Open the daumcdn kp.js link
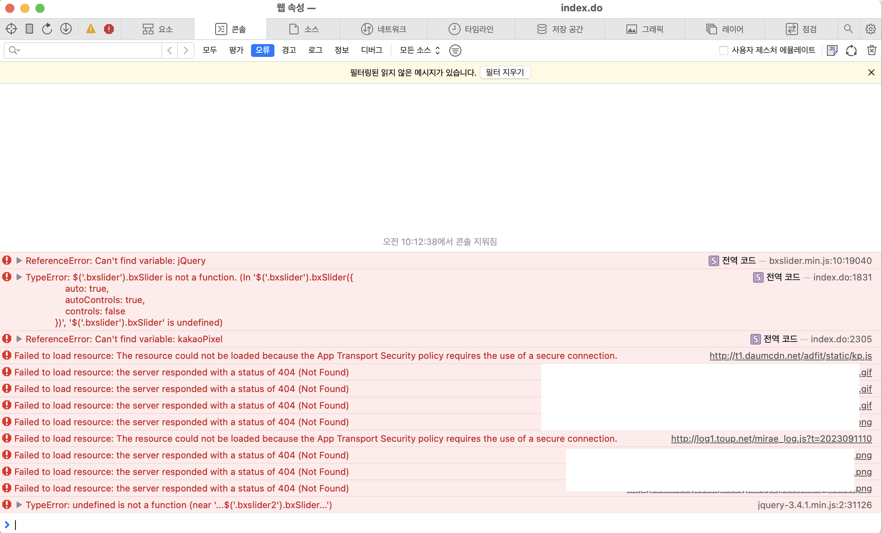The image size is (882, 533). pos(790,356)
